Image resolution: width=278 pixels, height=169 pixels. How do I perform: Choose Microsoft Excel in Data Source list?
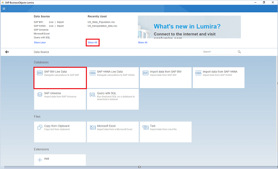coord(42,33)
